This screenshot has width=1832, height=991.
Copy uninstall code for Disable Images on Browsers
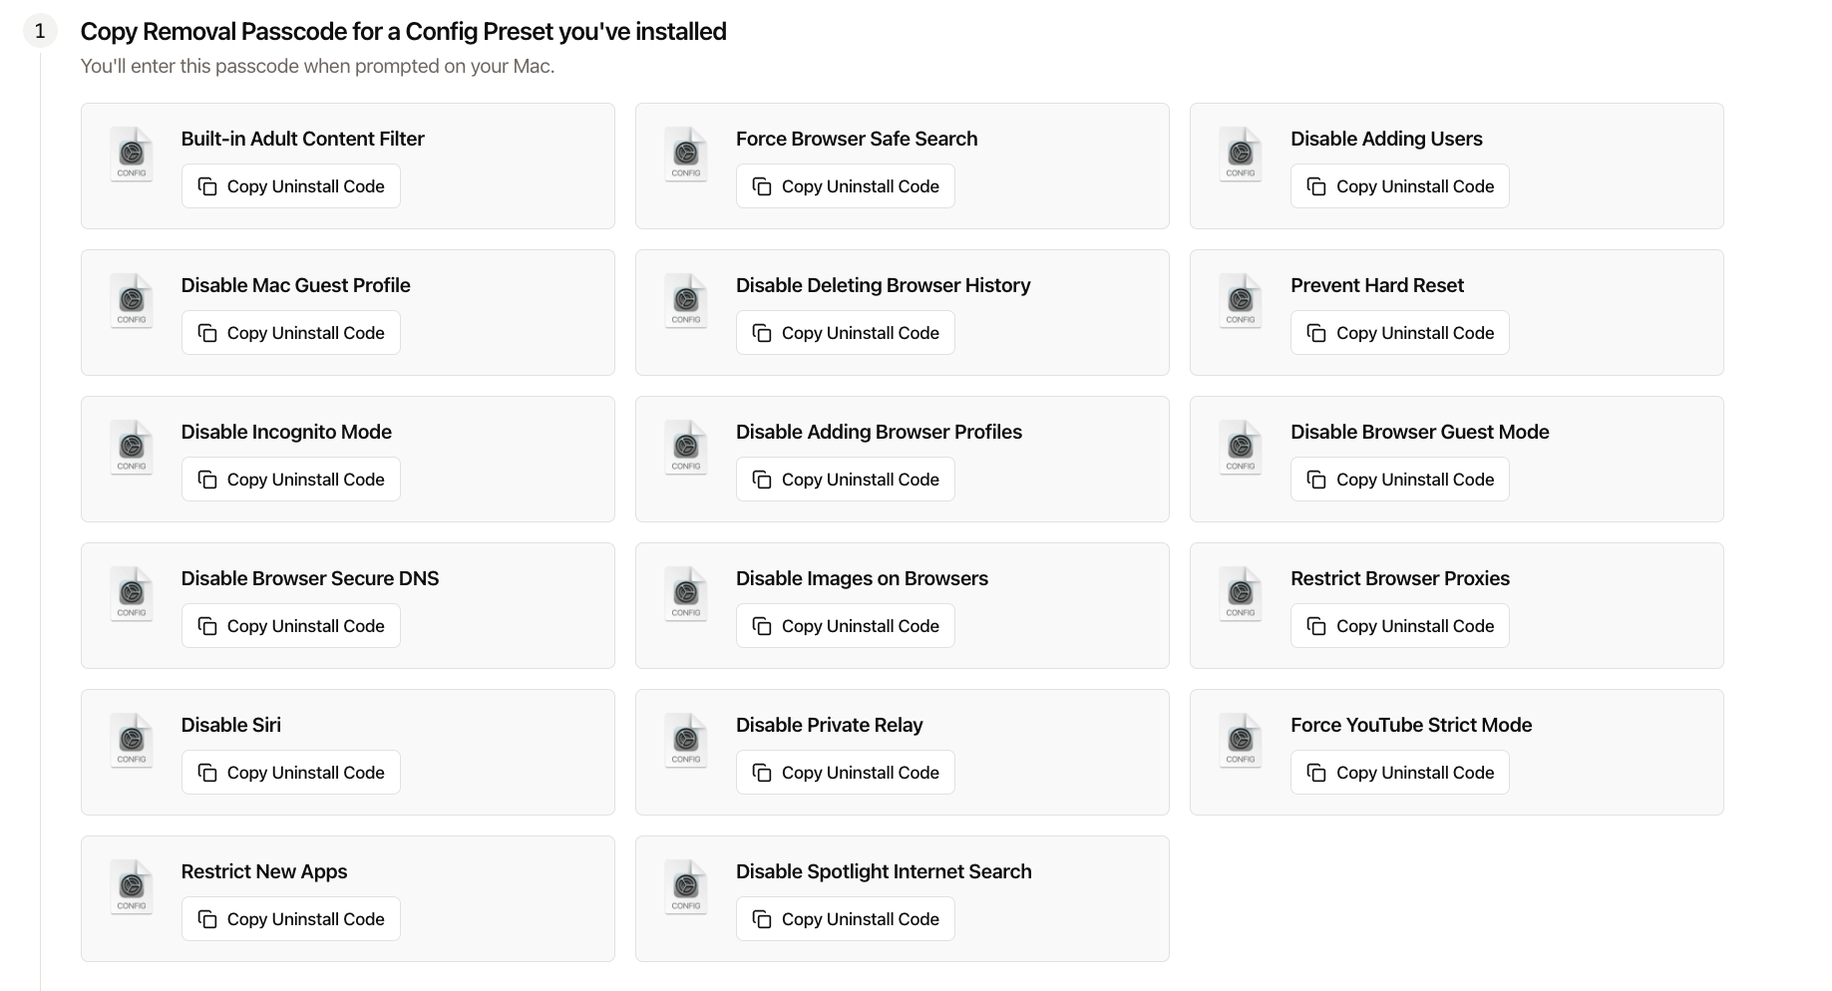point(845,626)
